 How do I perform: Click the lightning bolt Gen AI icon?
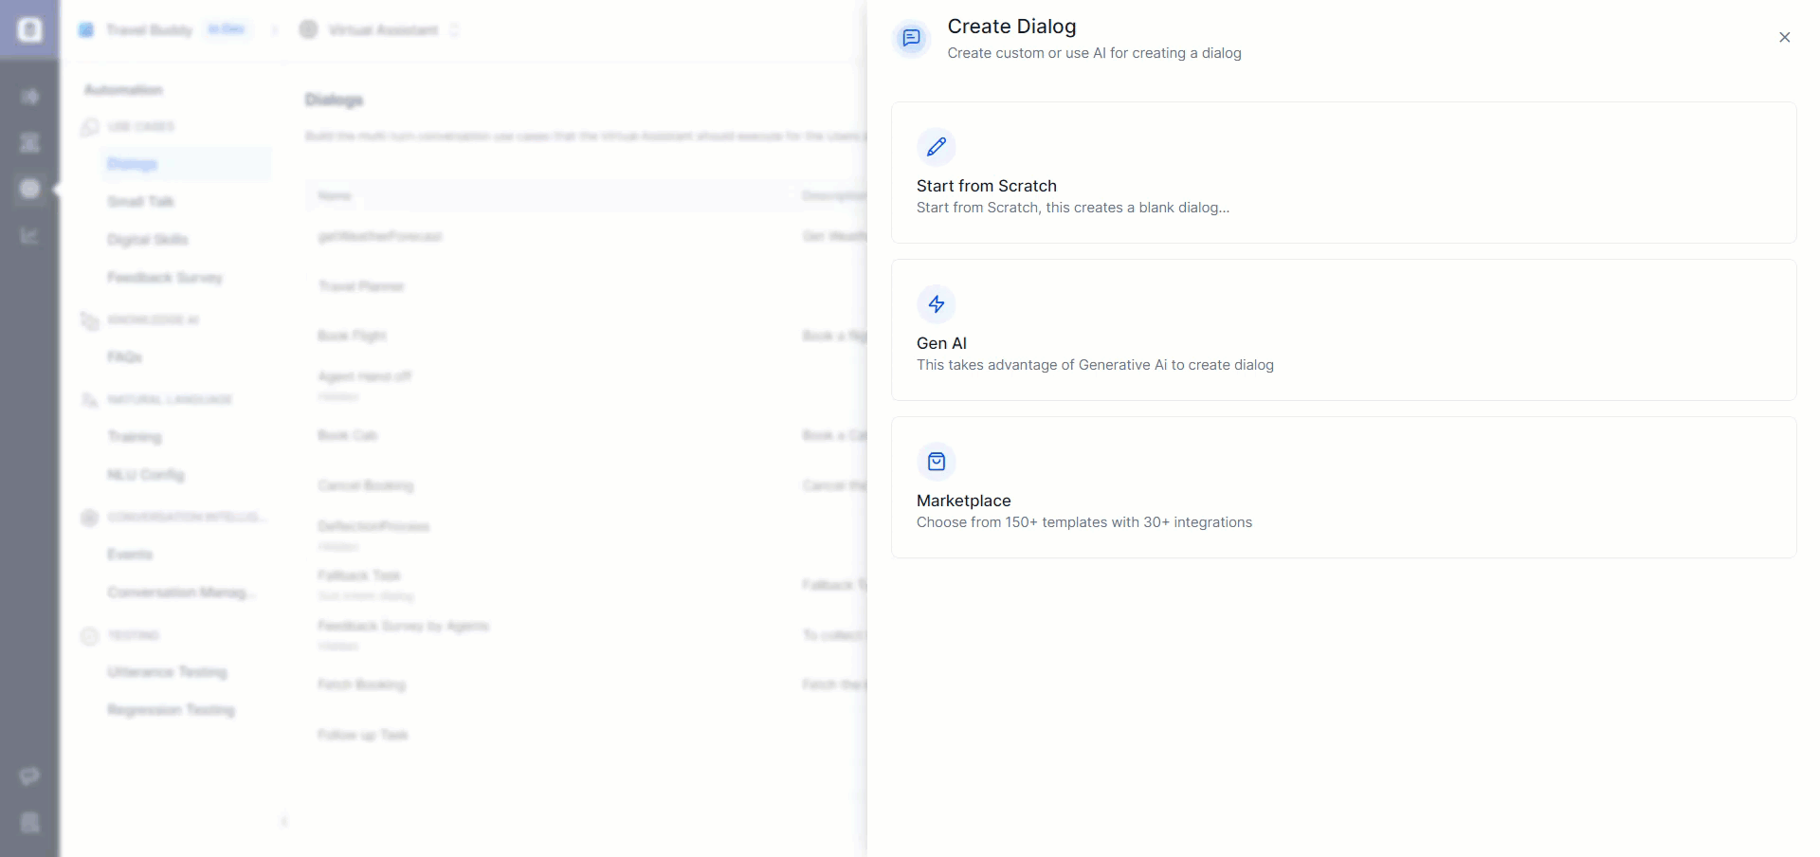pyautogui.click(x=936, y=304)
